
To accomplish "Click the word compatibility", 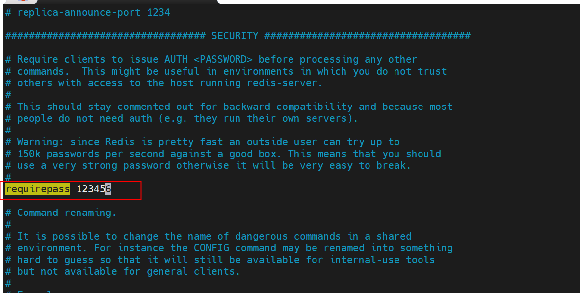I will pyautogui.click(x=315, y=107).
